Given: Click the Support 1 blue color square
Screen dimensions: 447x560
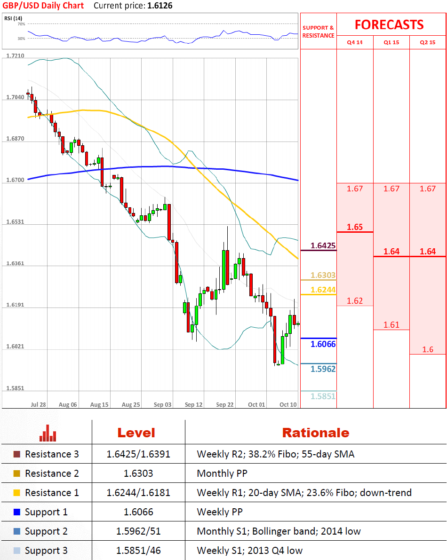Looking at the screenshot, I should 17,512.
